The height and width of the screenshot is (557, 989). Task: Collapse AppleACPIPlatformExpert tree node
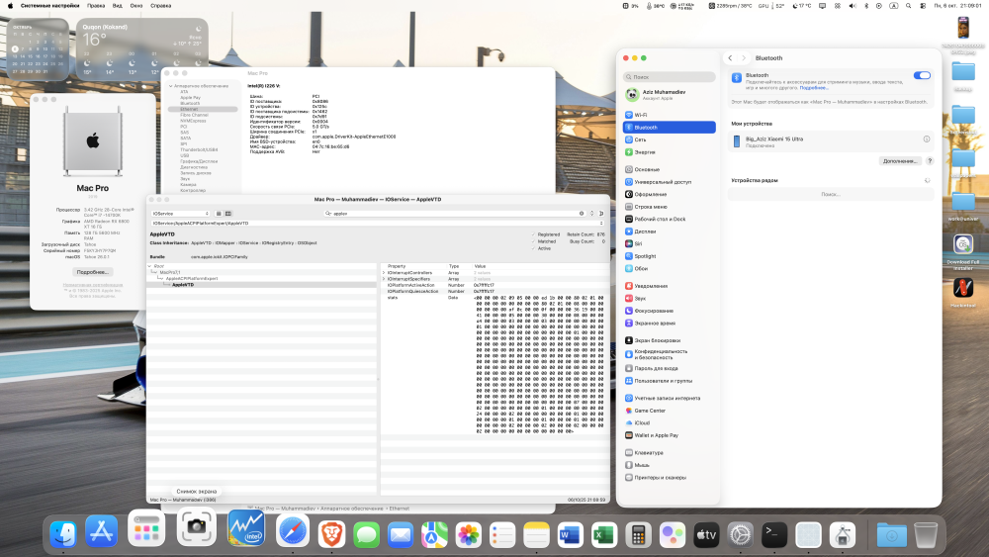coord(161,278)
